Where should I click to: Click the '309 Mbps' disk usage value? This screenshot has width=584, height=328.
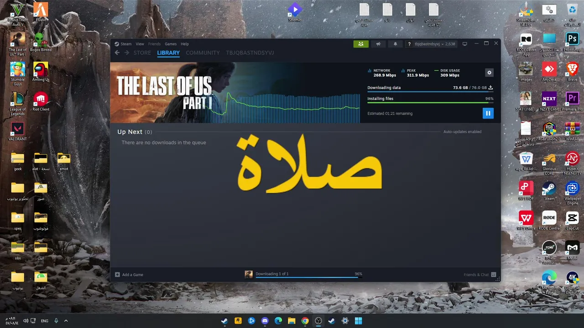click(450, 75)
